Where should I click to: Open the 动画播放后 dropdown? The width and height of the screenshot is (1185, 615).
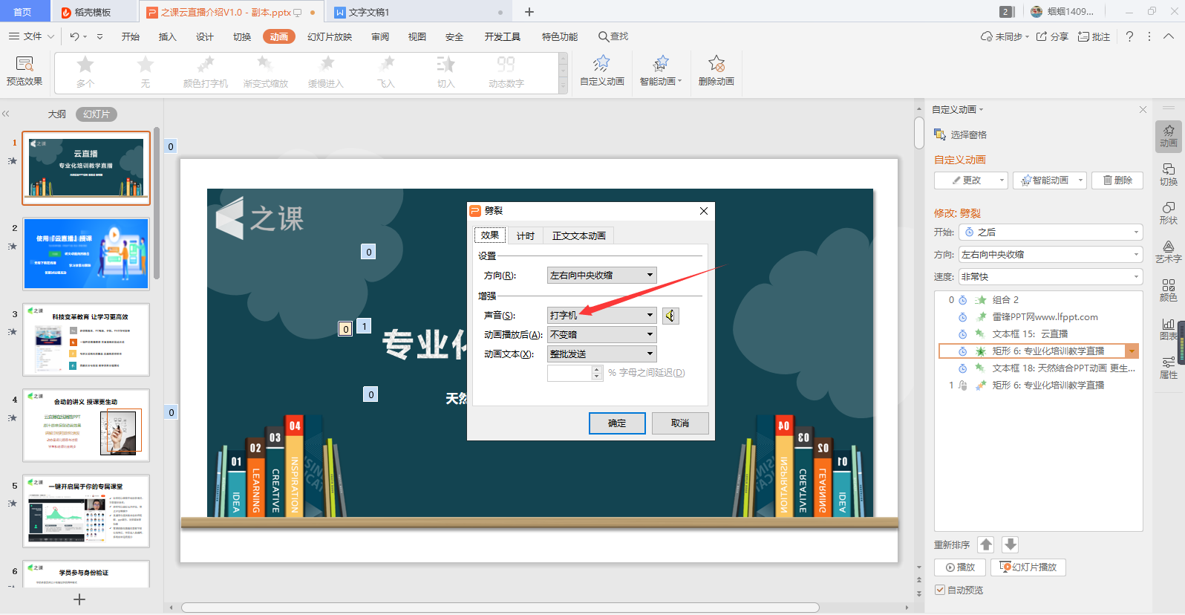tap(602, 335)
